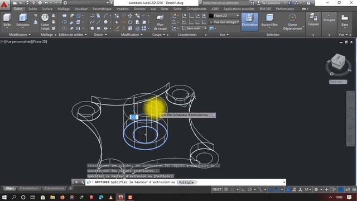Expand the command line history arrow

click(x=284, y=183)
